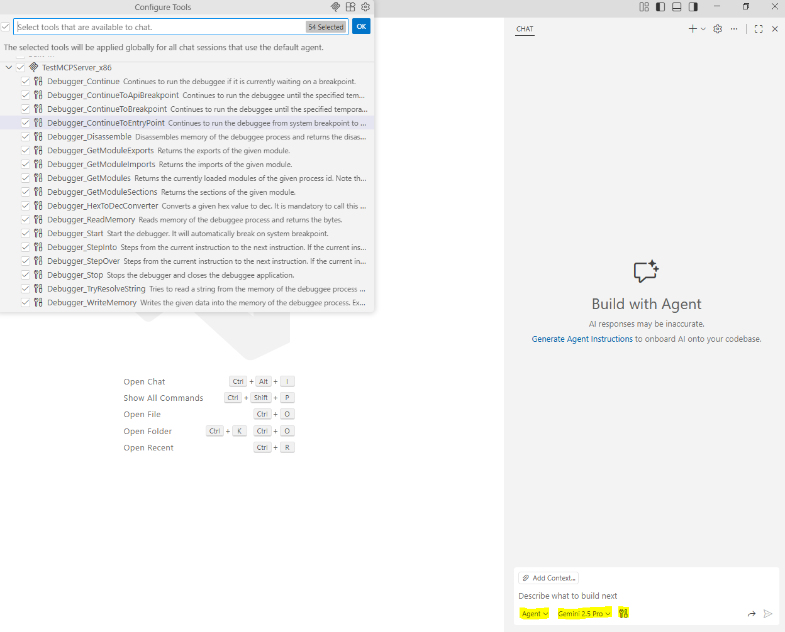Uncheck the Debugger_HexToDecConverter checkbox
The image size is (785, 632).
tap(25, 205)
